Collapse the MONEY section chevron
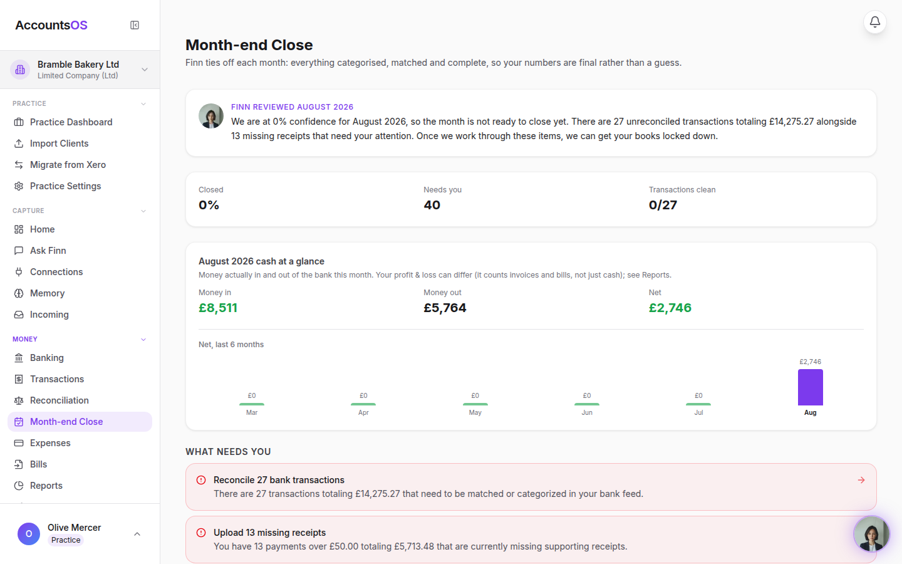 point(143,339)
